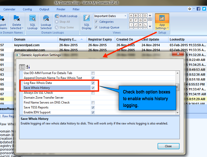Image resolution: width=207 pixels, height=157 pixels.
Task: Click settings list scroll up arrow
Action: (178, 73)
